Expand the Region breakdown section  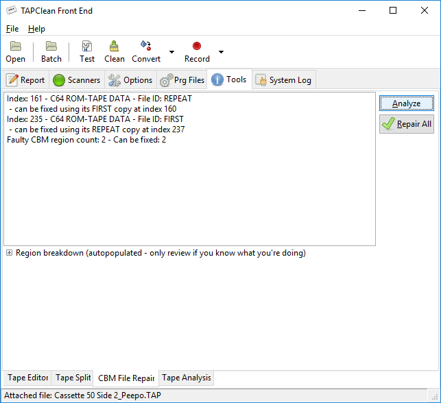pyautogui.click(x=10, y=253)
